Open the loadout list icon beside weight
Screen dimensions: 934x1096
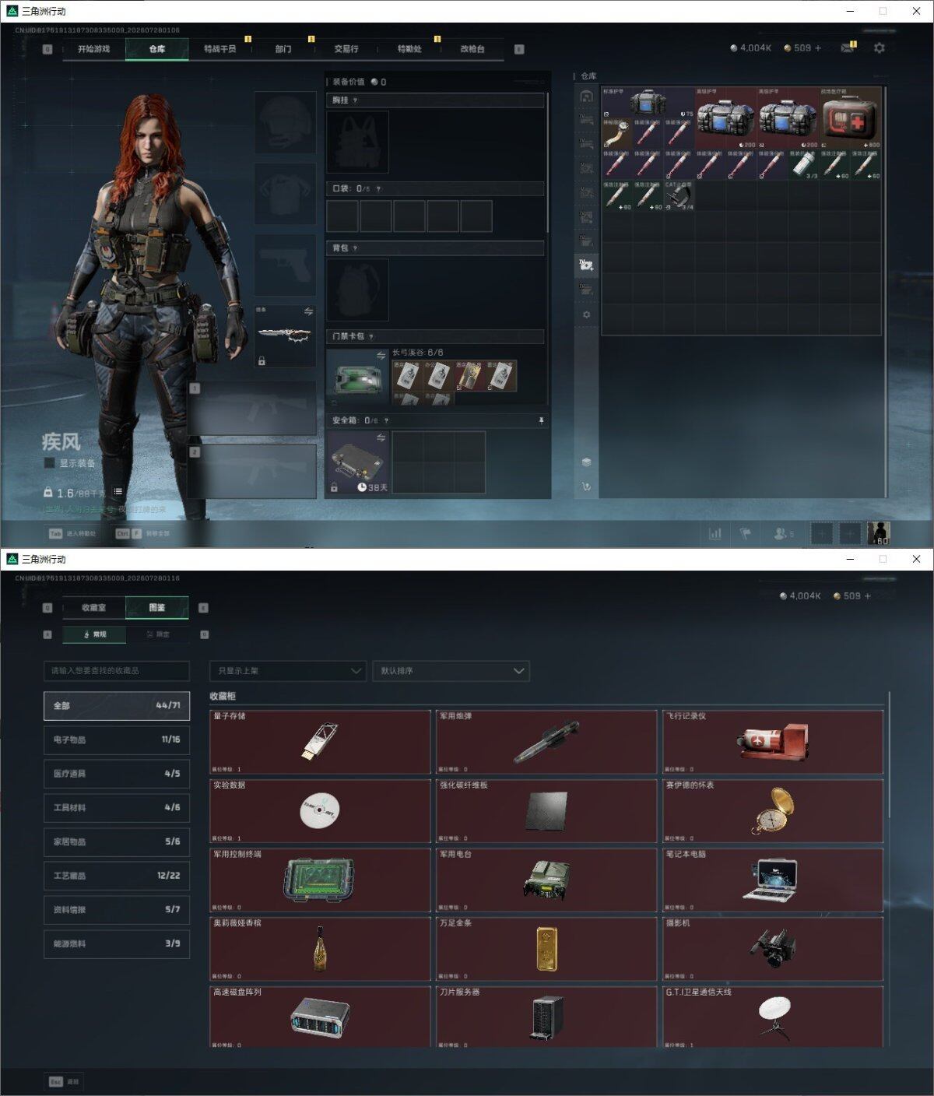point(118,492)
